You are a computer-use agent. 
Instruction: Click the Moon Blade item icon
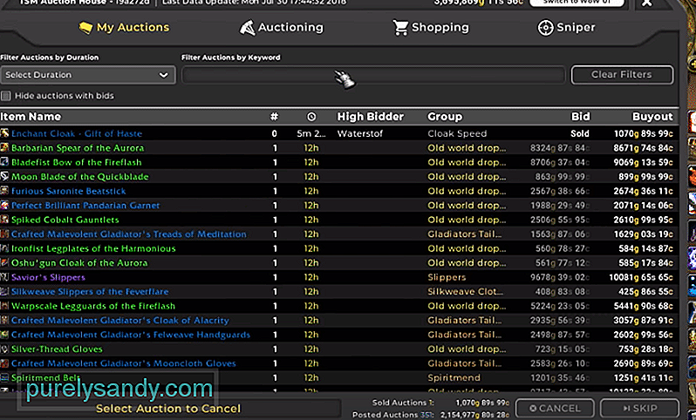point(4,177)
